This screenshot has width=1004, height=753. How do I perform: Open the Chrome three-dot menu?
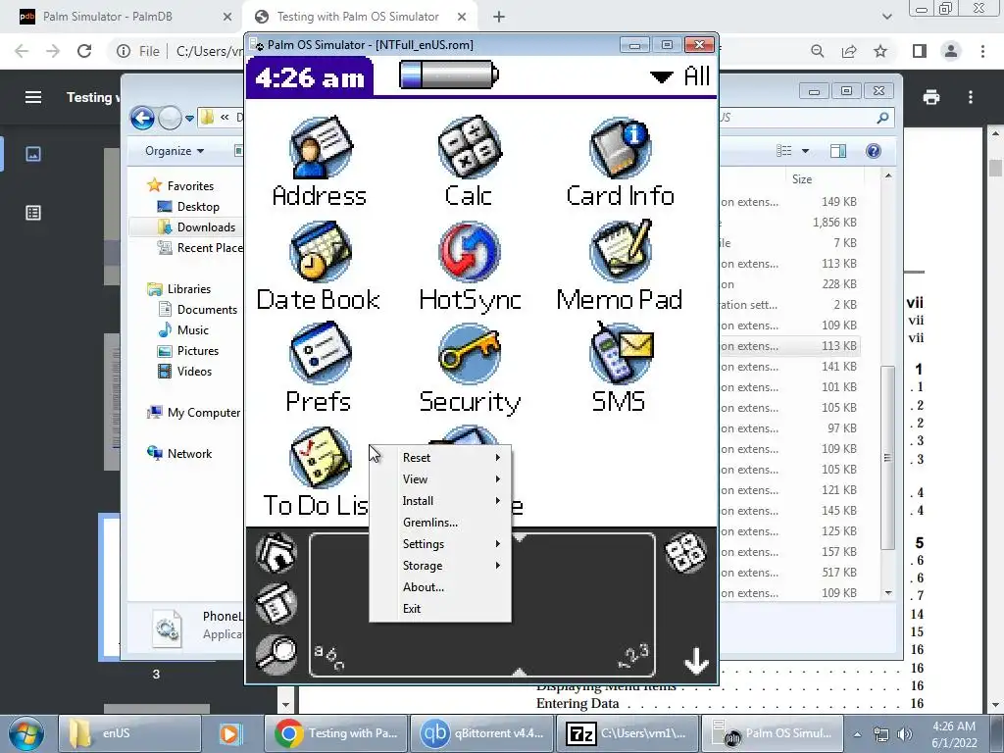pyautogui.click(x=982, y=51)
